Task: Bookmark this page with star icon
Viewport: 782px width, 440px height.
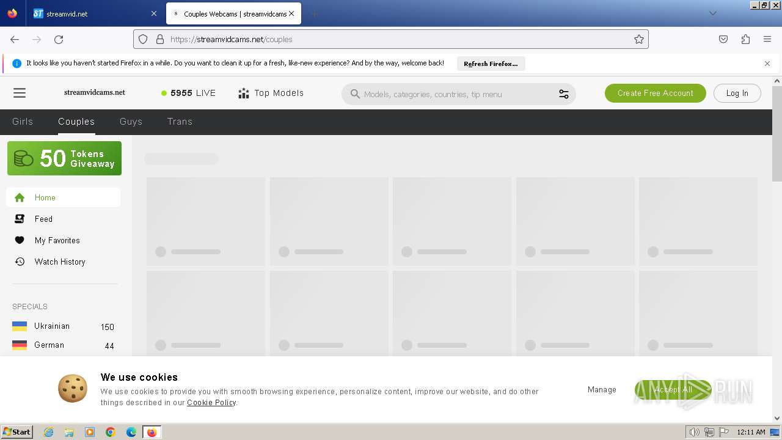Action: coord(639,39)
